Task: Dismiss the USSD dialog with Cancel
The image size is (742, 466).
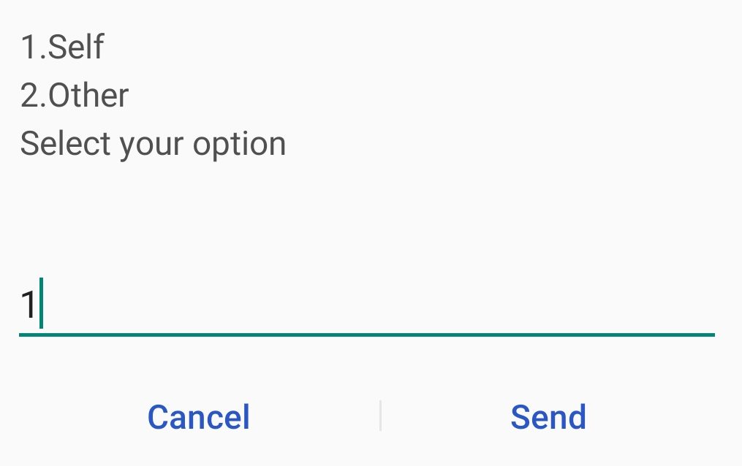Action: pos(198,417)
